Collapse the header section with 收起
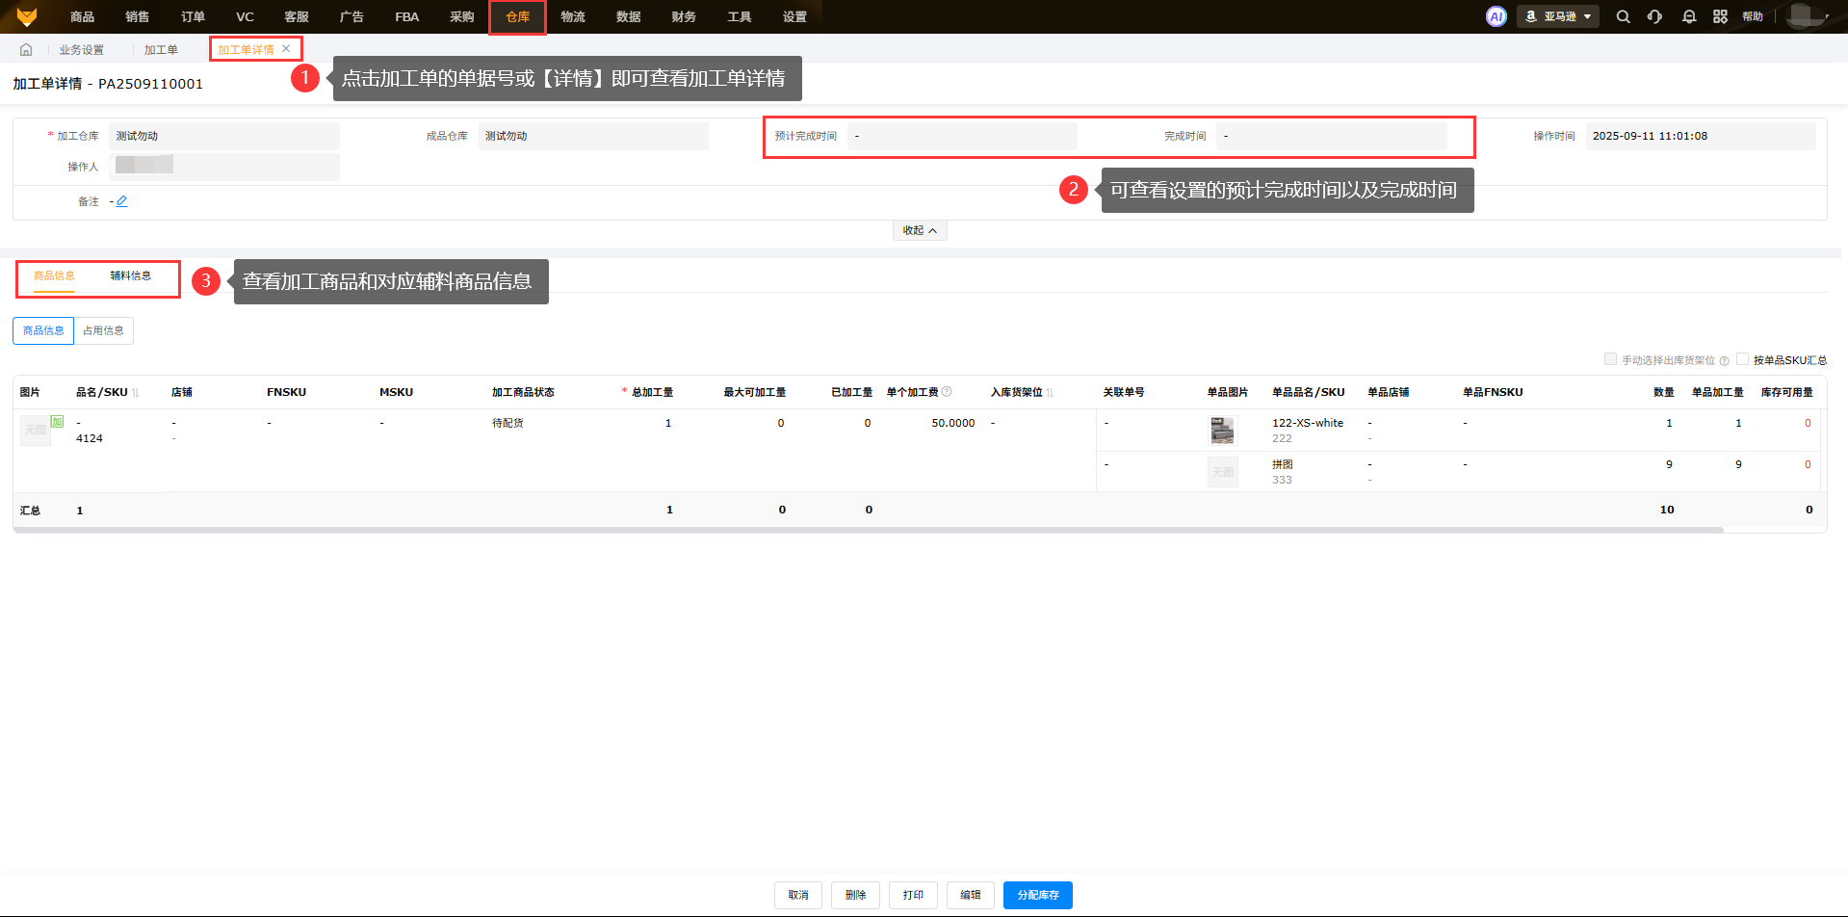This screenshot has height=917, width=1848. pyautogui.click(x=920, y=230)
